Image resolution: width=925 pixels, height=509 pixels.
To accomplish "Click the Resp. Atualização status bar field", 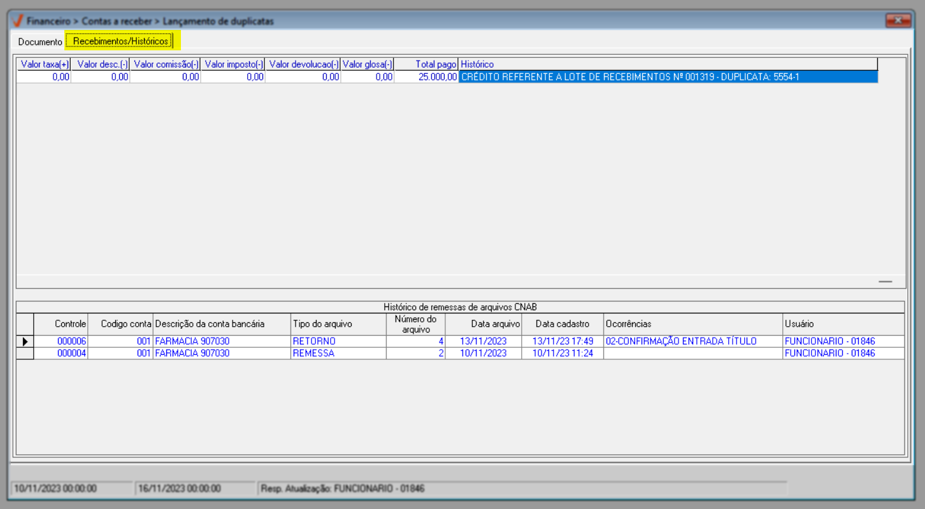I will [x=522, y=489].
